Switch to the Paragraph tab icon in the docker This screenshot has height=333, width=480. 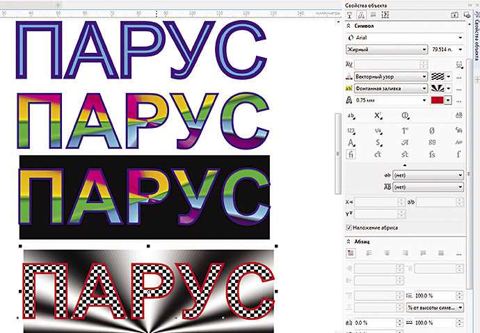click(x=373, y=15)
